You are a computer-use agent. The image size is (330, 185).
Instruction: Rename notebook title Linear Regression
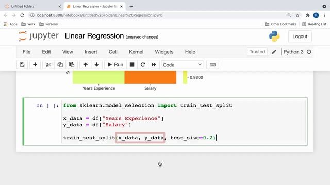point(94,36)
